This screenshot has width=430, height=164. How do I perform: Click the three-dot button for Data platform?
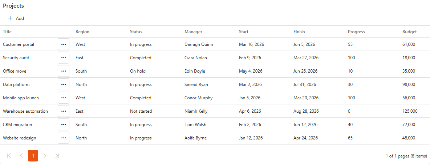pyautogui.click(x=64, y=84)
